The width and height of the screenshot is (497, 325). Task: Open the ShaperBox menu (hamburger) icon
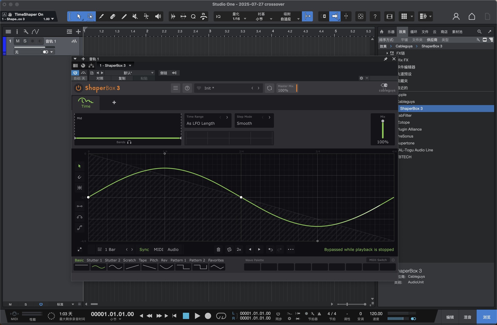[176, 88]
